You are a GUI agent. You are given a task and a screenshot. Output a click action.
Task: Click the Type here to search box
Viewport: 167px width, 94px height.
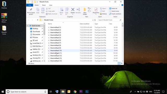pos(27,92)
